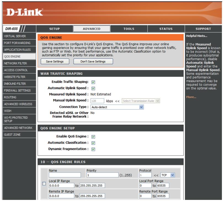Toggle Automatic Classification checkbox
This screenshot has width=223, height=201.
coord(93,143)
